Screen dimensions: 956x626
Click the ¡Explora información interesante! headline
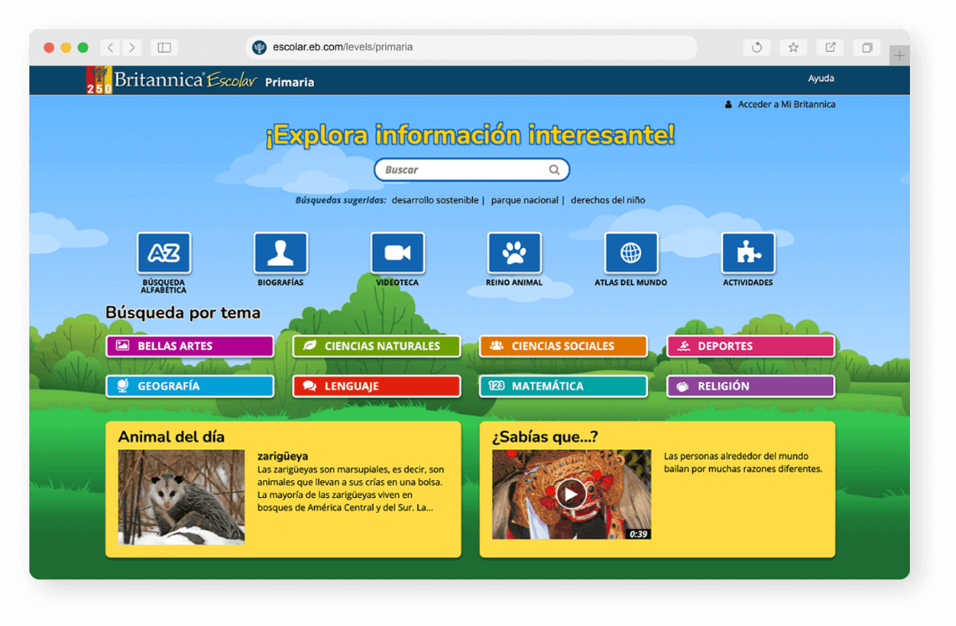pyautogui.click(x=470, y=136)
